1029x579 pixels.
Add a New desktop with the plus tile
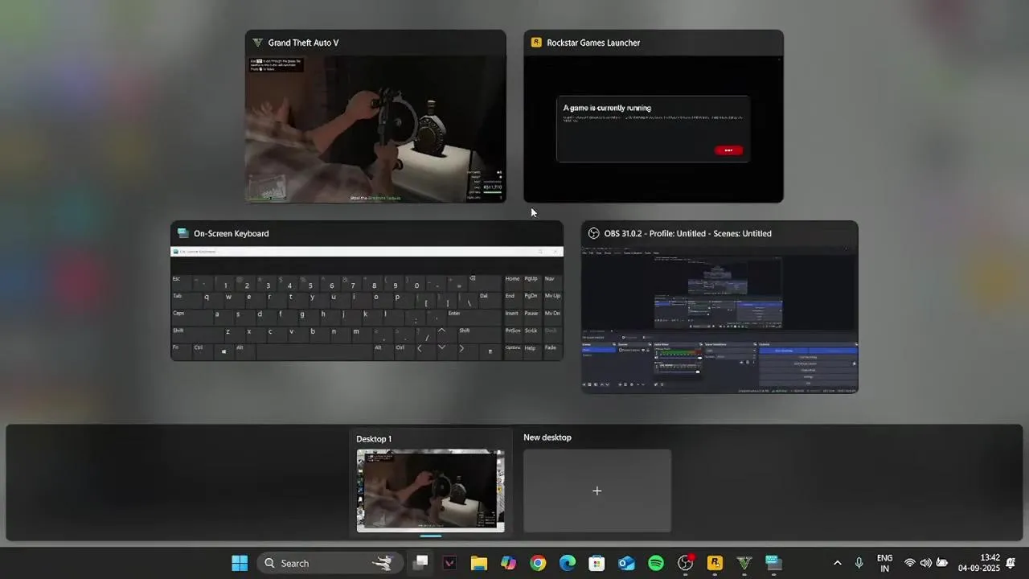point(597,491)
